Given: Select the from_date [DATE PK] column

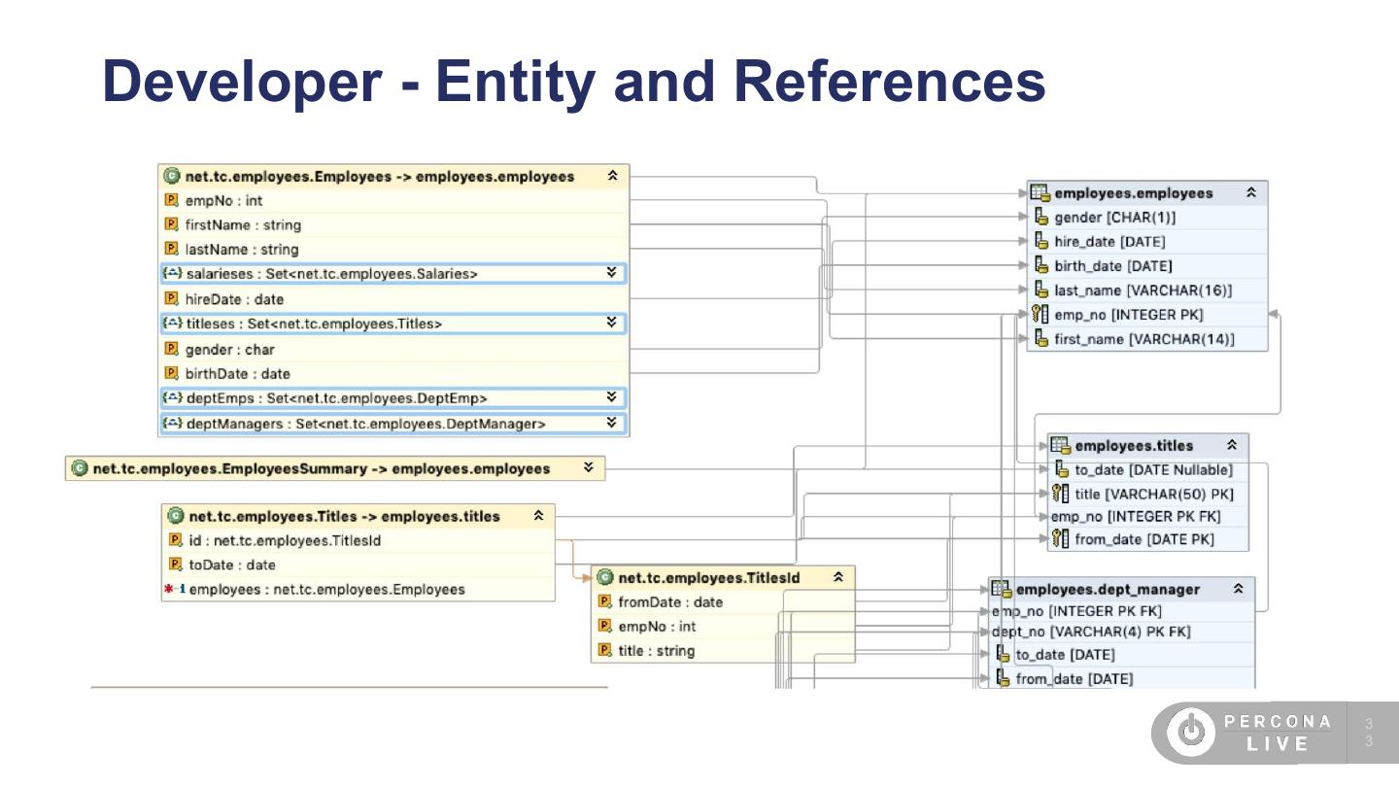Looking at the screenshot, I should pyautogui.click(x=1143, y=540).
